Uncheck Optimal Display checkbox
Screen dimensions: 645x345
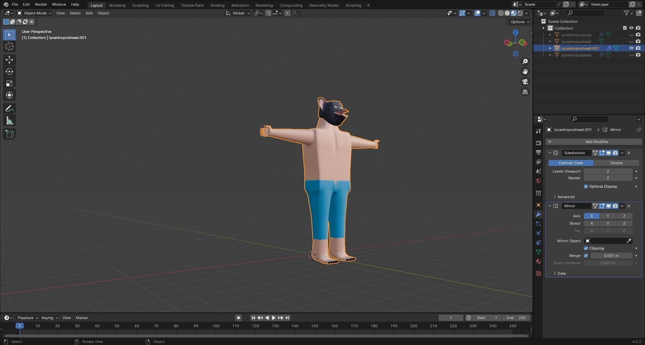[586, 186]
